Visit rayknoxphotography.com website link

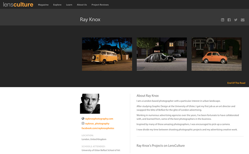99,119
